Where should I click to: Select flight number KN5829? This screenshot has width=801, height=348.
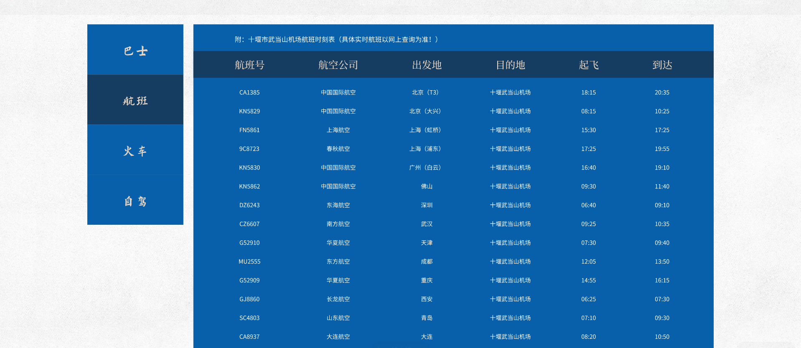[249, 111]
